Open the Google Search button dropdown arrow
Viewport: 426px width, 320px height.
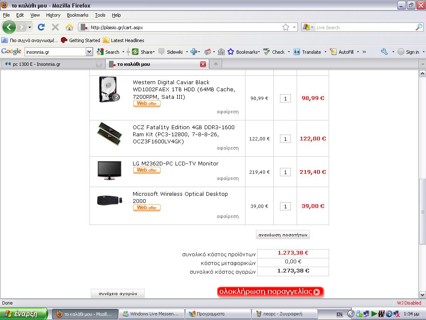coord(123,52)
